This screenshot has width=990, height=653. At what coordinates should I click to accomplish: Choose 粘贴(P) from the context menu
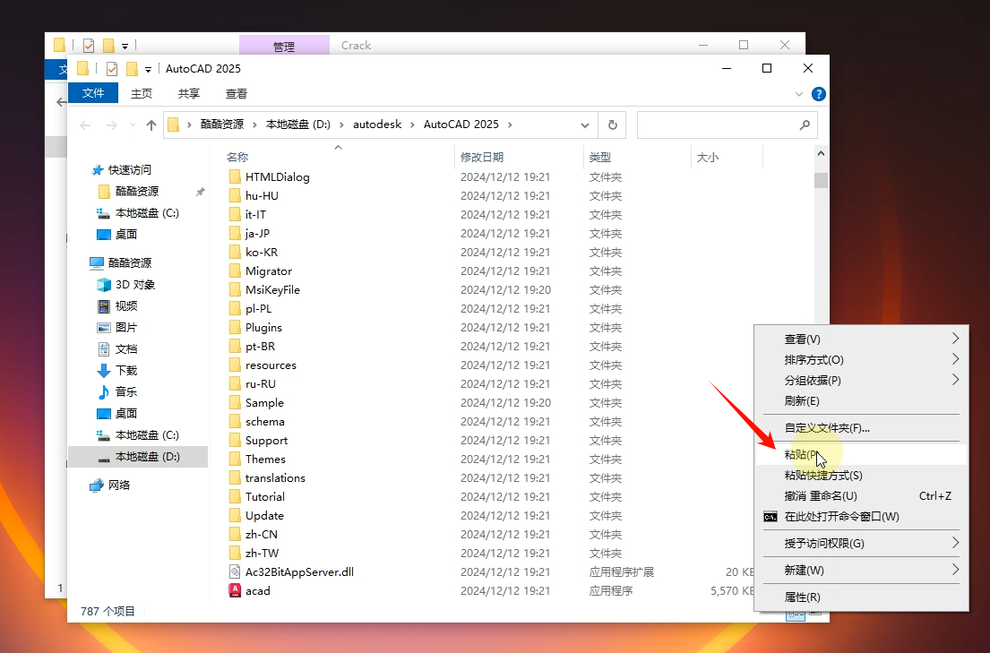point(802,455)
